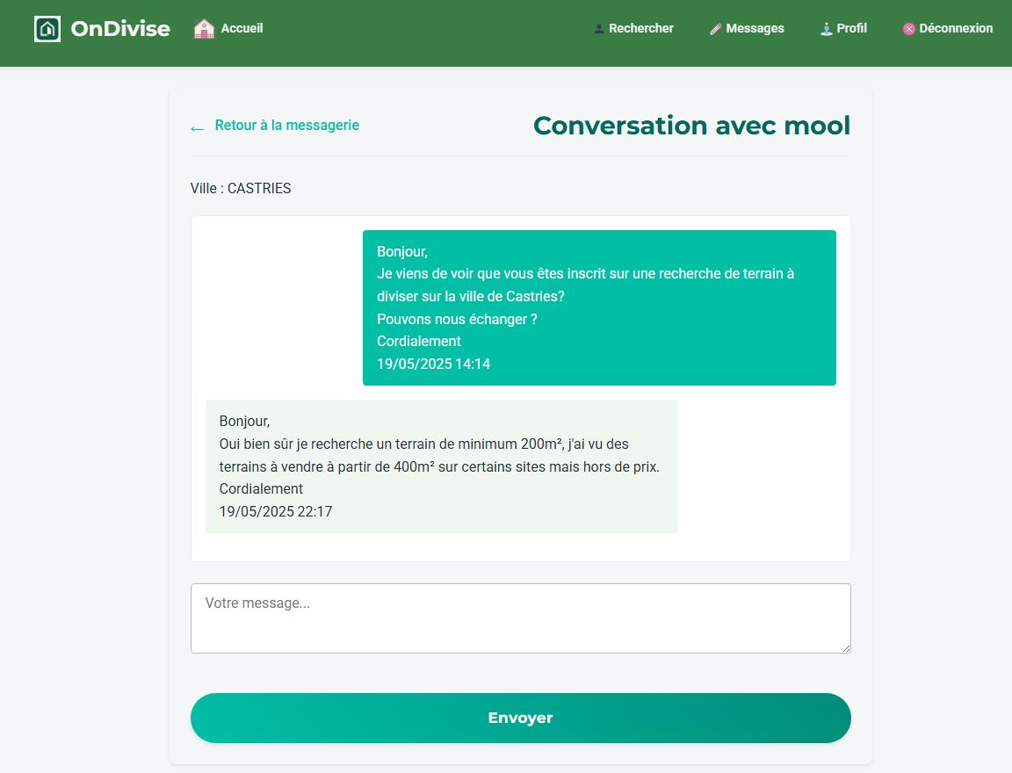Go to the Accueil page

[242, 28]
